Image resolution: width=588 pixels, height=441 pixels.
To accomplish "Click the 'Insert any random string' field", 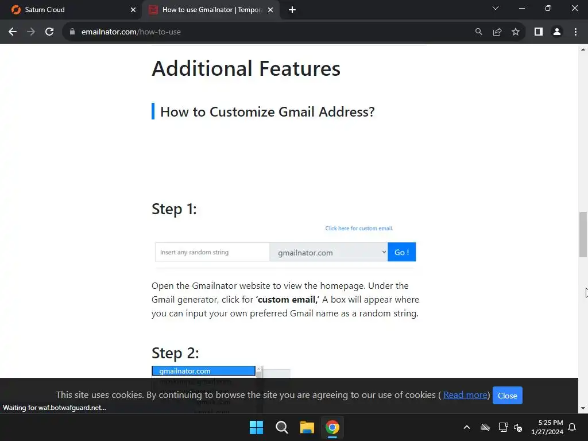I will [212, 252].
